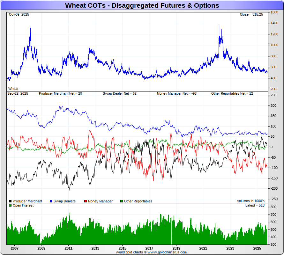Click the white gap in open interest bars
Image resolution: width=284 pixels, height=255 pixels.
coord(171,233)
